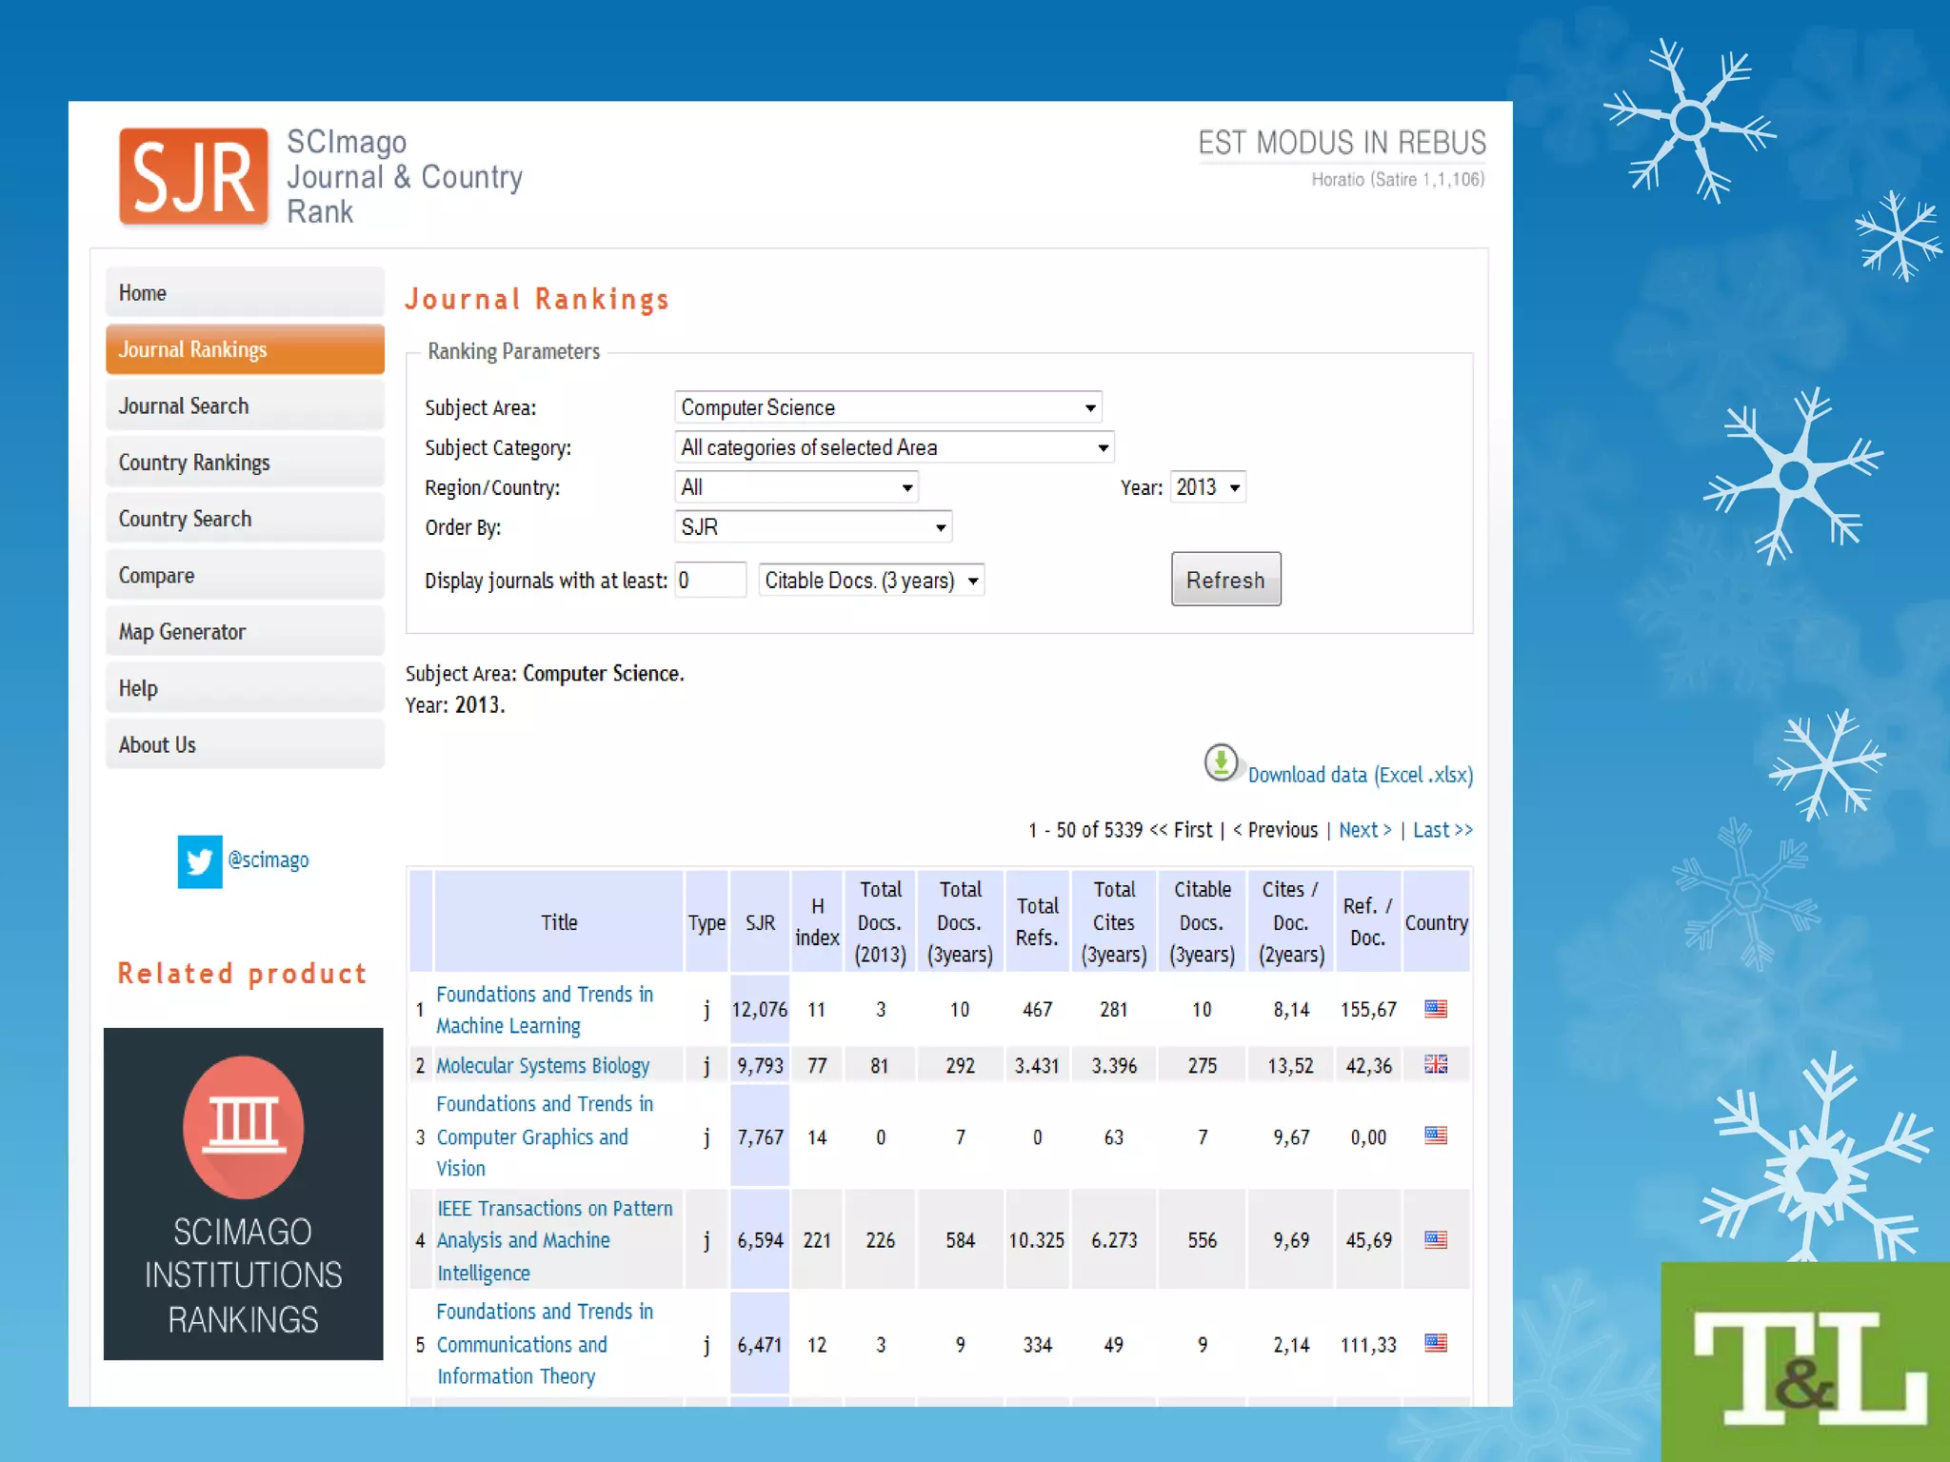Open Help in the sidebar menu
Viewport: 1950px width, 1462px height.
[245, 688]
